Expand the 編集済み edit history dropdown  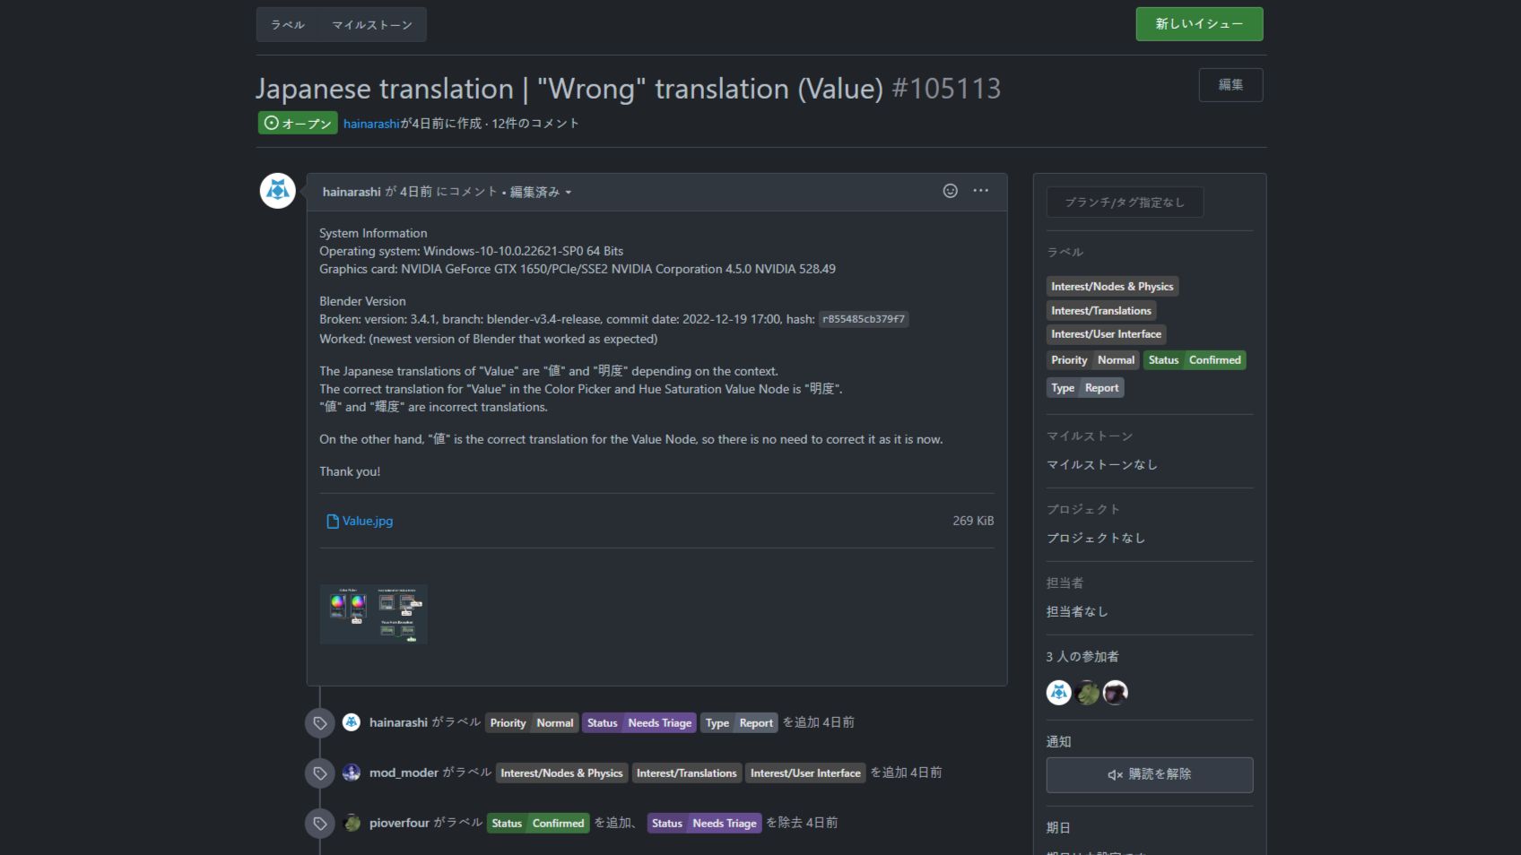pos(541,192)
